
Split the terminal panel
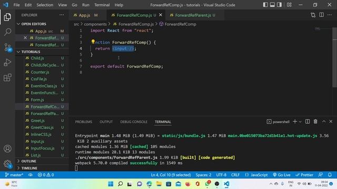tap(308, 122)
